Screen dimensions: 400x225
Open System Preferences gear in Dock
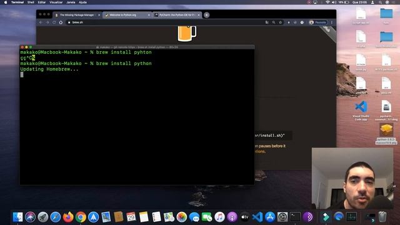coord(282,217)
